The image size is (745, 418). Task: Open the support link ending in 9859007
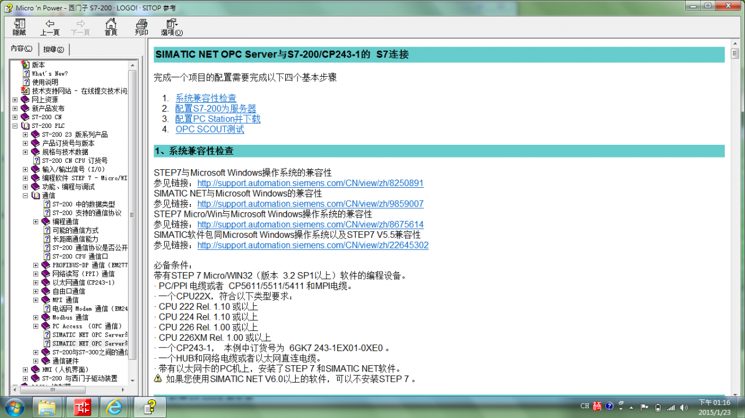(310, 204)
